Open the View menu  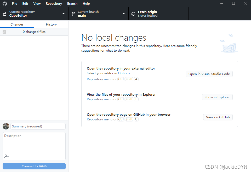click(x=37, y=3)
